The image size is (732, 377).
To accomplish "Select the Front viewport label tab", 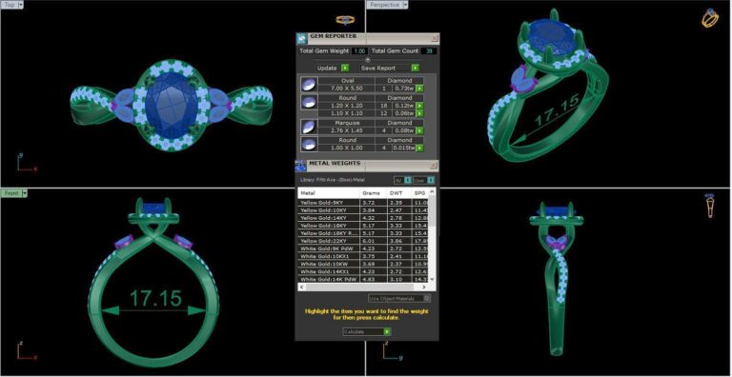I will click(11, 193).
